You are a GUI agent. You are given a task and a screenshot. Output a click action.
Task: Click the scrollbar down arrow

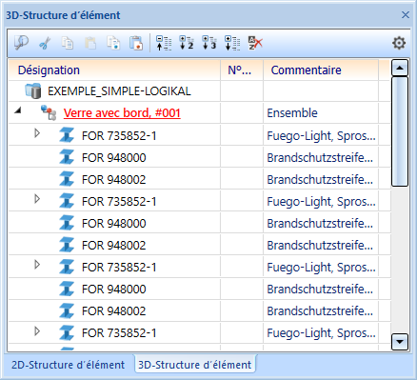click(x=400, y=342)
